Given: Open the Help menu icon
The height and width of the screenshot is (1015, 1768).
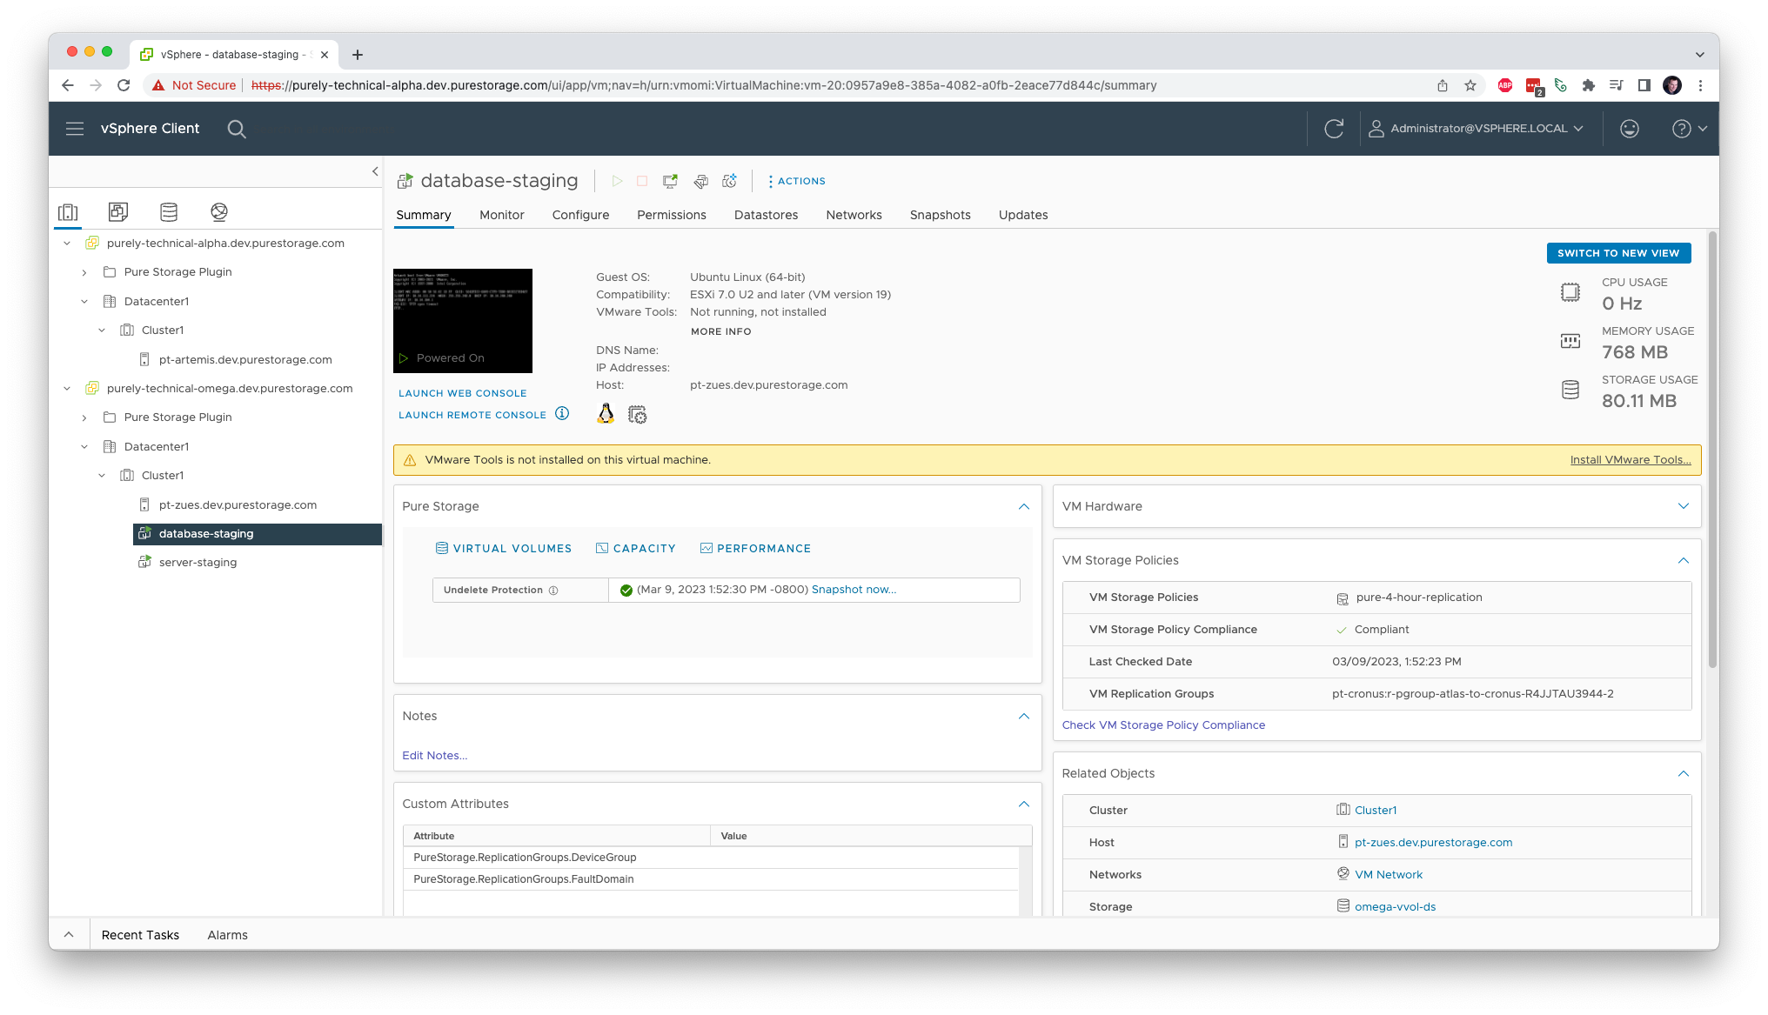Looking at the screenshot, I should coord(1689,129).
